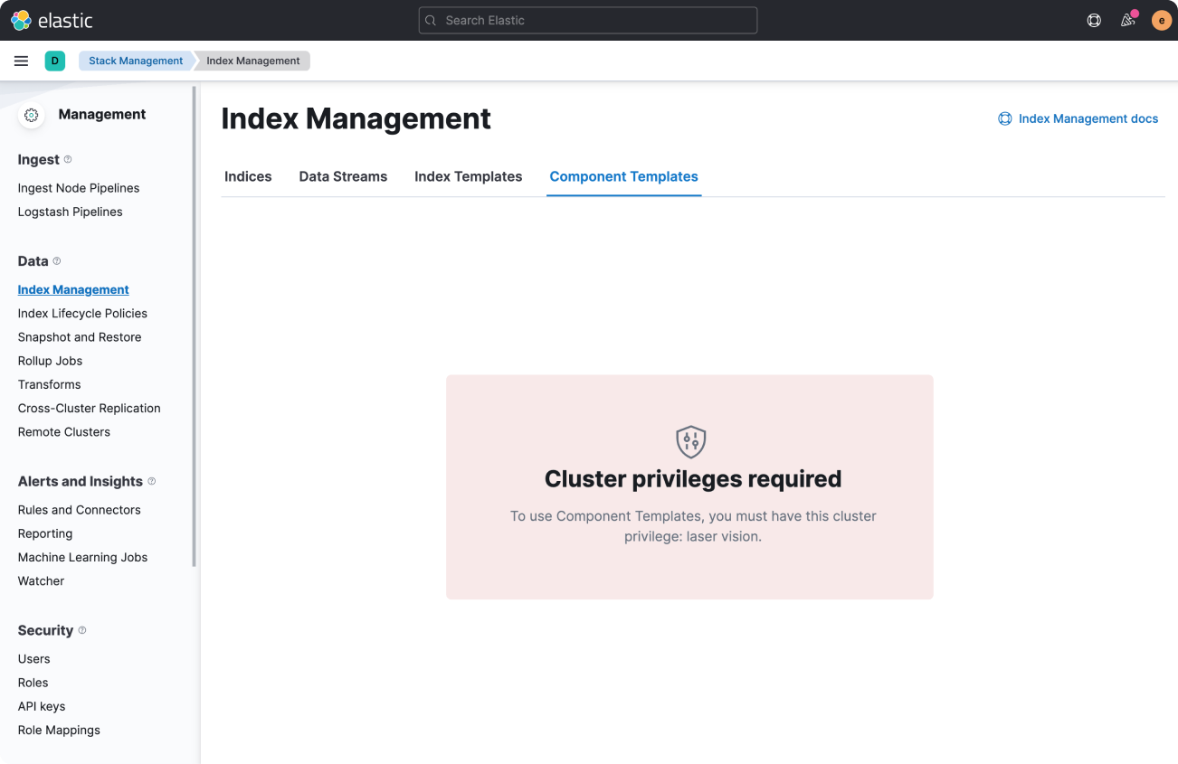Click the sidebar scrollbar
Viewport: 1178px width, 764px height.
pyautogui.click(x=193, y=316)
